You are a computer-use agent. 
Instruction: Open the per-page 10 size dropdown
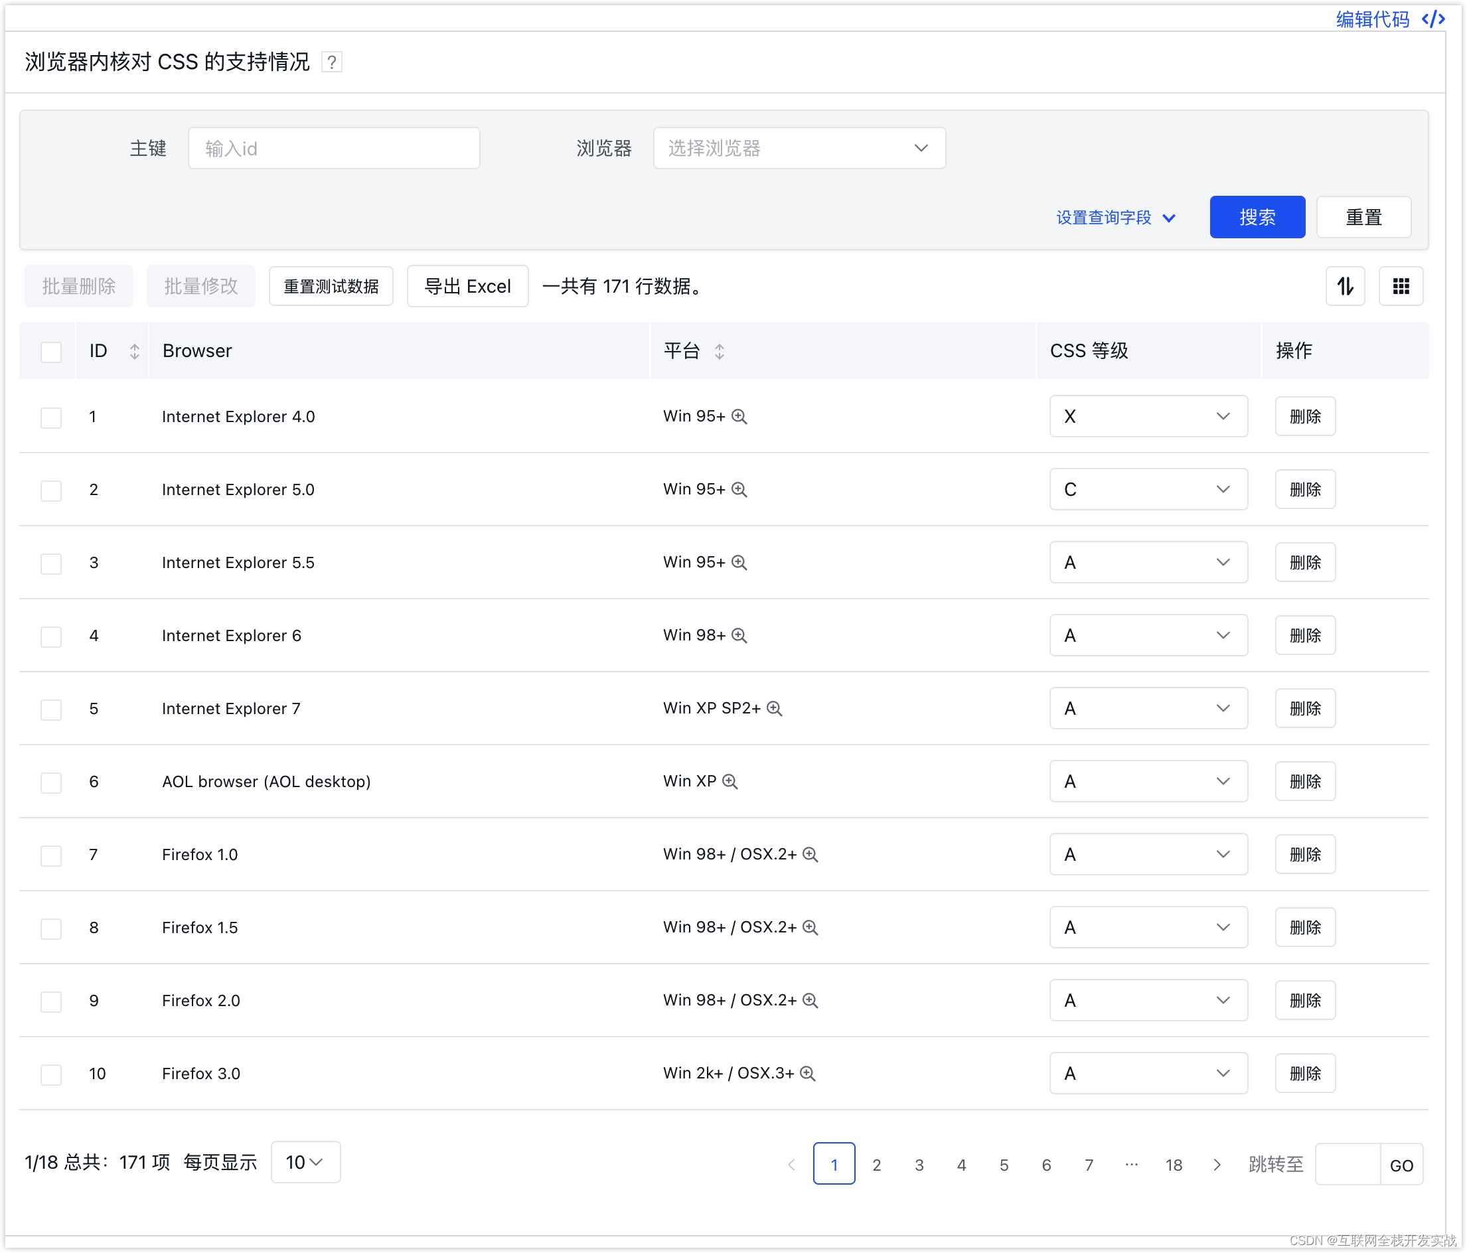pyautogui.click(x=305, y=1161)
